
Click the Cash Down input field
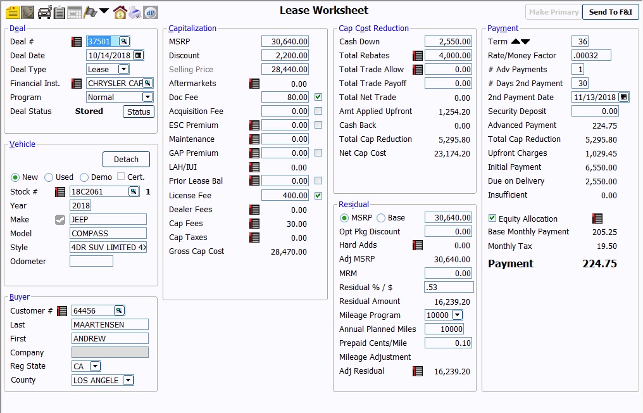click(x=448, y=41)
